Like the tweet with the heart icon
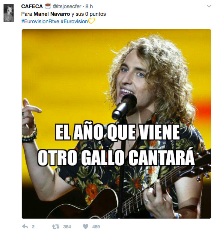The width and height of the screenshot is (214, 234). [x=86, y=226]
